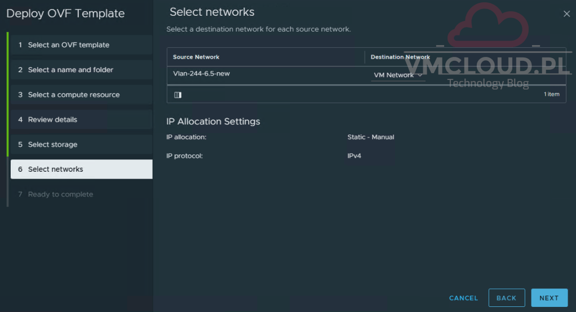Close the Deploy OVF Template dialog
This screenshot has width=576, height=312.
click(566, 14)
